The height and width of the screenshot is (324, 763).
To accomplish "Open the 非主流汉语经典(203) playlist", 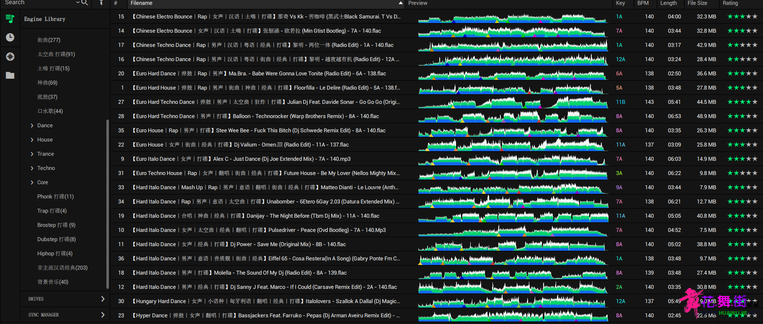I will click(62, 268).
